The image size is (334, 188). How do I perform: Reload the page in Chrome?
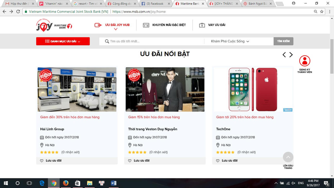coord(18,11)
